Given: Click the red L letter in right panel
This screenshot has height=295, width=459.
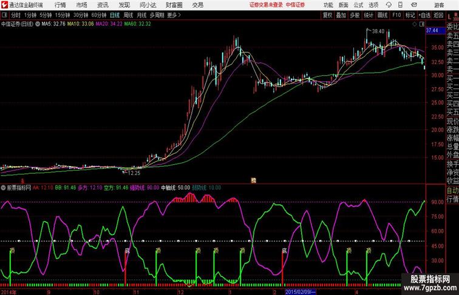Looking at the screenshot, I should (450, 17).
